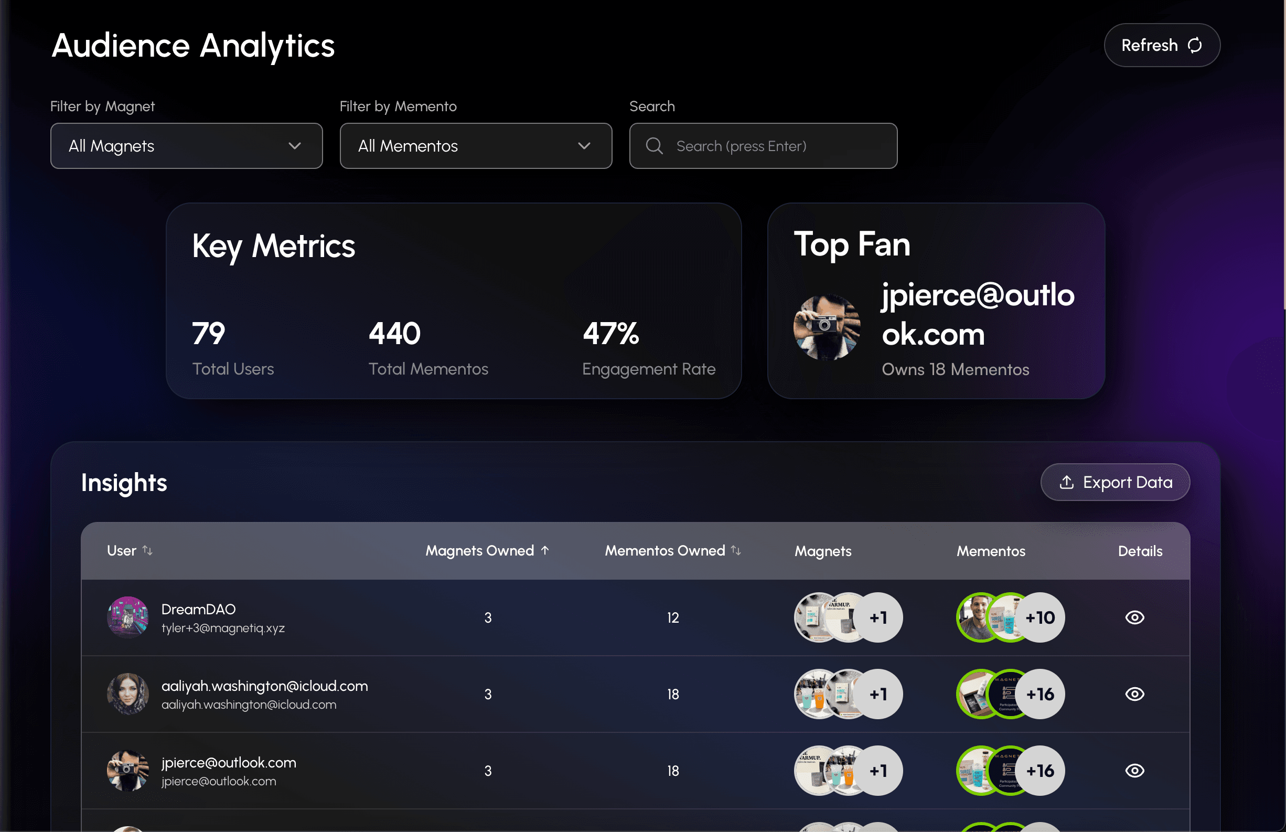Click Owns 18 Mementos text
1286x832 pixels.
pyautogui.click(x=955, y=369)
